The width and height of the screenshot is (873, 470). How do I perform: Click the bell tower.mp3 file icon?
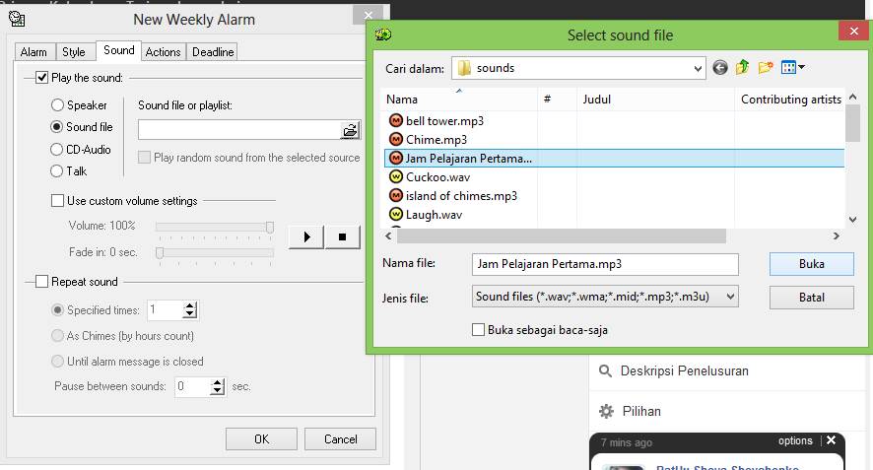396,121
